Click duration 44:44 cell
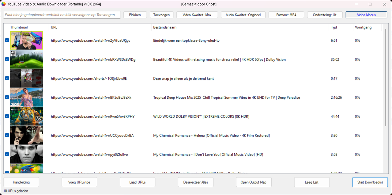Image resolution: width=392 pixels, height=195 pixels. [335, 117]
